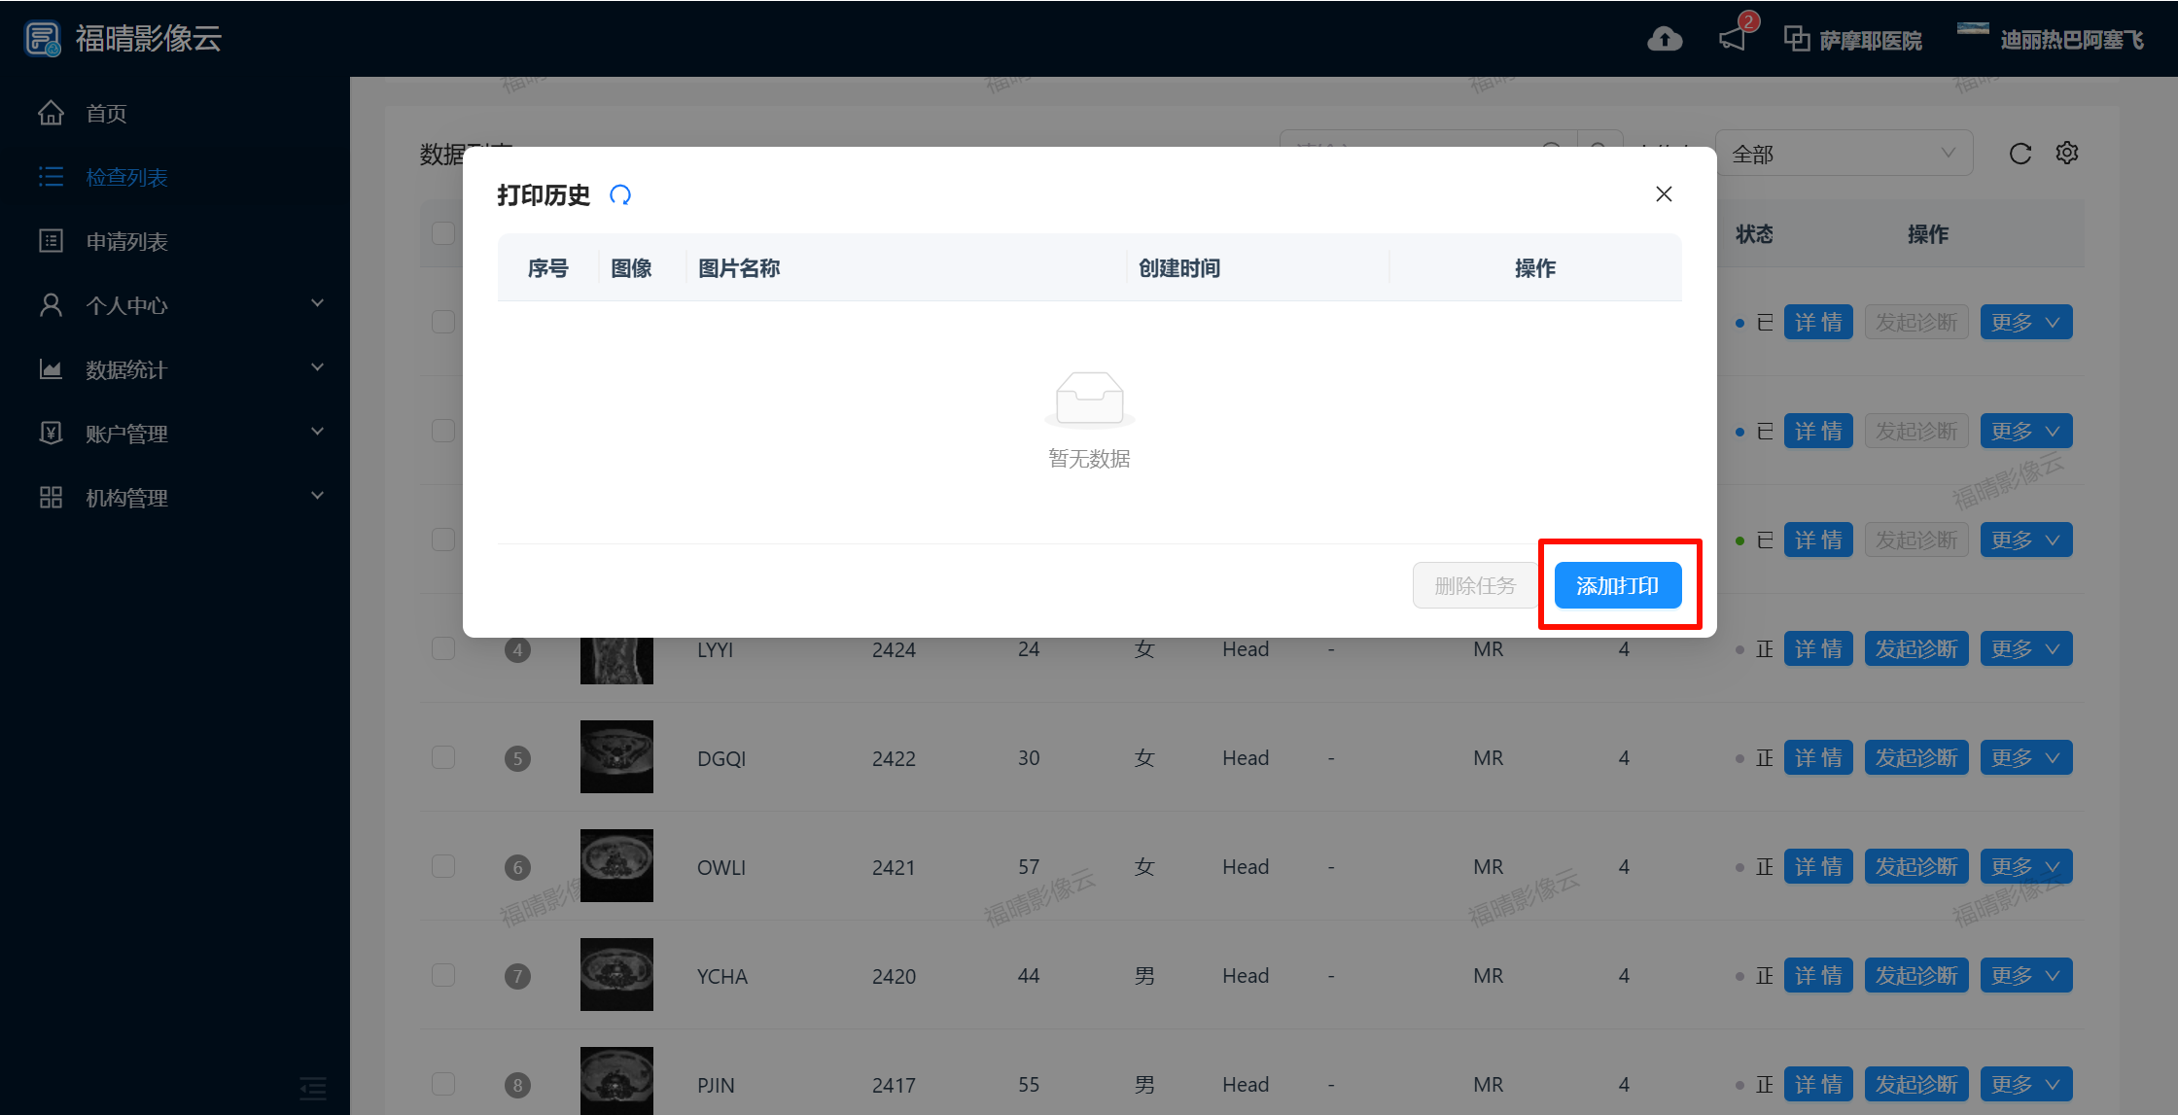The image size is (2178, 1115).
Task: Click the 添加打印 button
Action: click(1617, 585)
